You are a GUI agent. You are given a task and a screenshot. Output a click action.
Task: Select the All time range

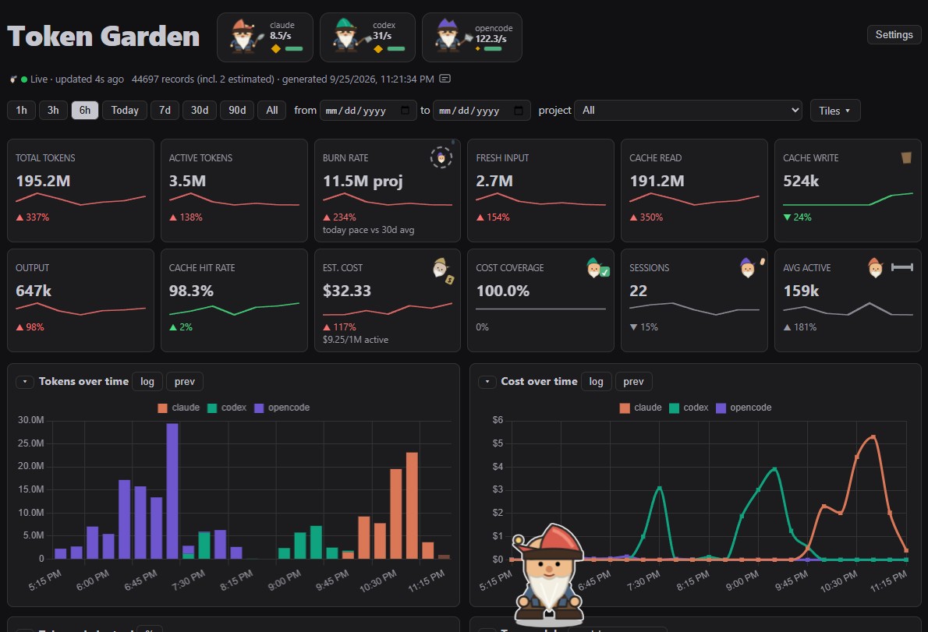[271, 111]
